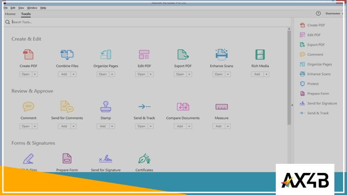Image resolution: width=347 pixels, height=195 pixels.
Task: Select the Measure ruler icon
Action: point(222,107)
